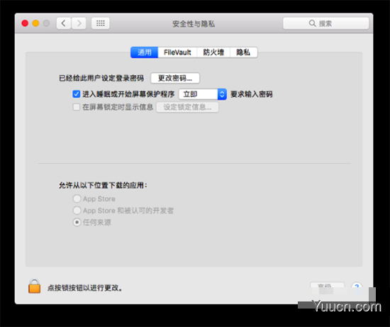This screenshot has height=327, width=390.
Task: Open the 立即 password delay dropdown
Action: pyautogui.click(x=203, y=94)
